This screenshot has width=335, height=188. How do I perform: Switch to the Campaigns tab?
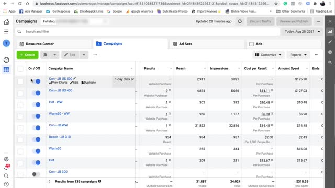(130, 44)
